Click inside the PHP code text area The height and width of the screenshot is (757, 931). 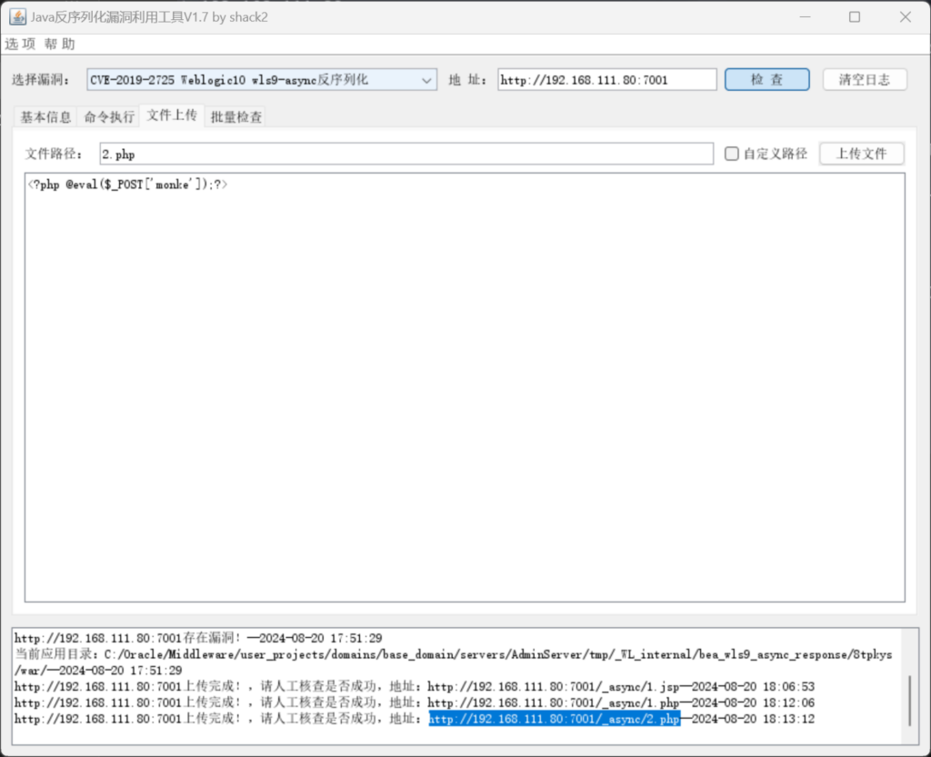click(x=465, y=387)
